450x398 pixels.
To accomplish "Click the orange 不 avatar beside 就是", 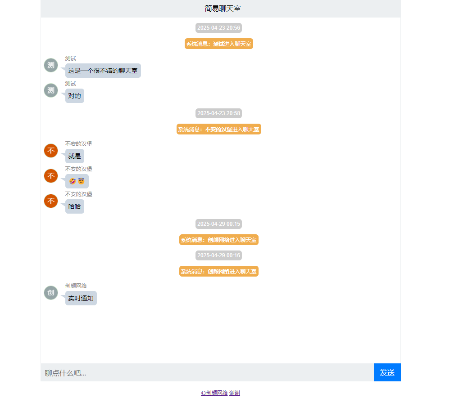I will pos(51,151).
